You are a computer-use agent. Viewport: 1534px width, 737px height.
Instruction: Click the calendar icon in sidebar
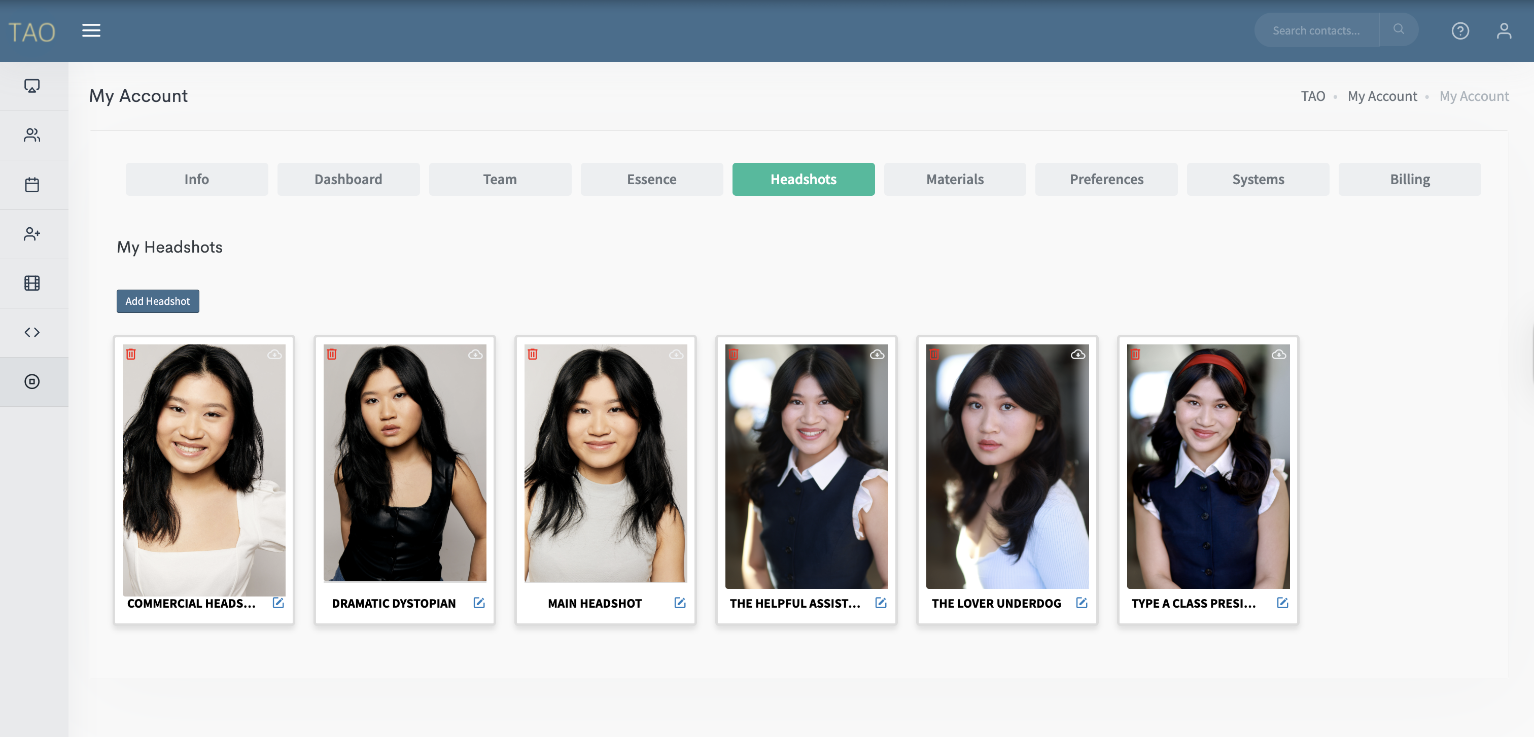pyautogui.click(x=32, y=185)
